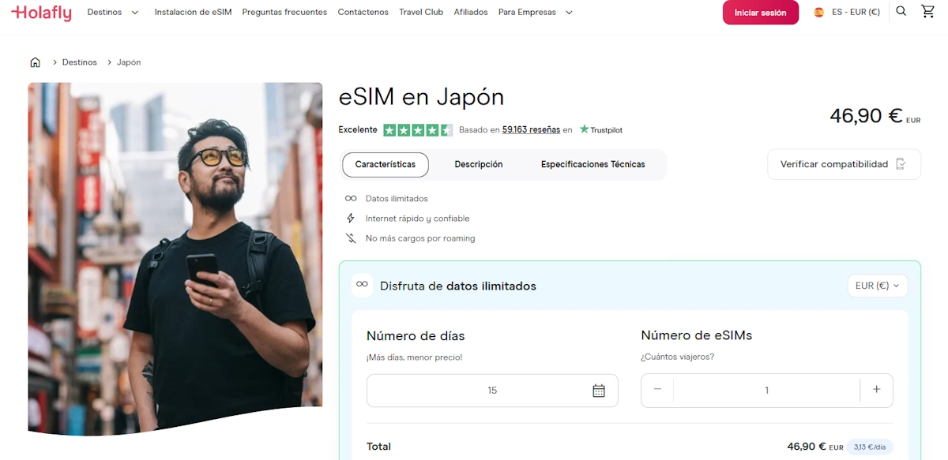Open the ES - EUR (€) language selector

tap(848, 13)
